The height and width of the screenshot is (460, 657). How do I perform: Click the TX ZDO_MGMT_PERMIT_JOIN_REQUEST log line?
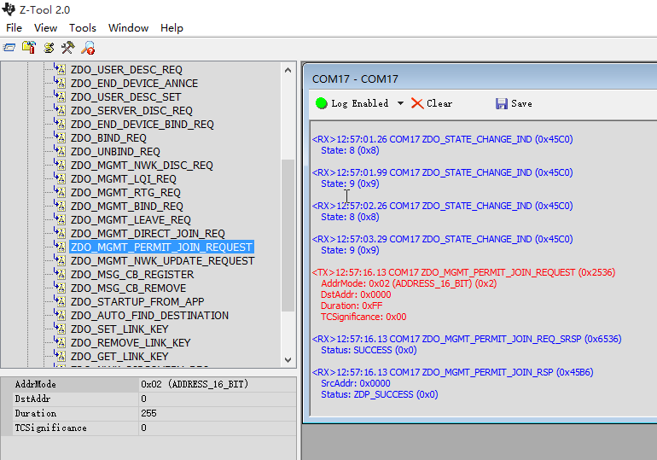point(464,272)
